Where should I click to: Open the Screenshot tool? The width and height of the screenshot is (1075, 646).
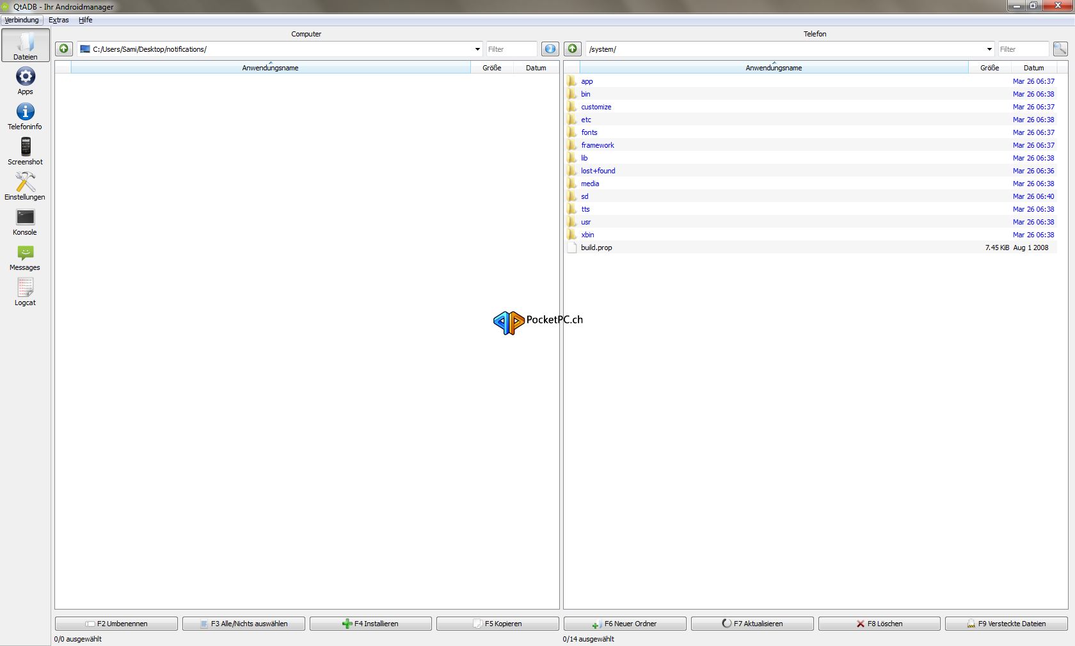point(26,151)
